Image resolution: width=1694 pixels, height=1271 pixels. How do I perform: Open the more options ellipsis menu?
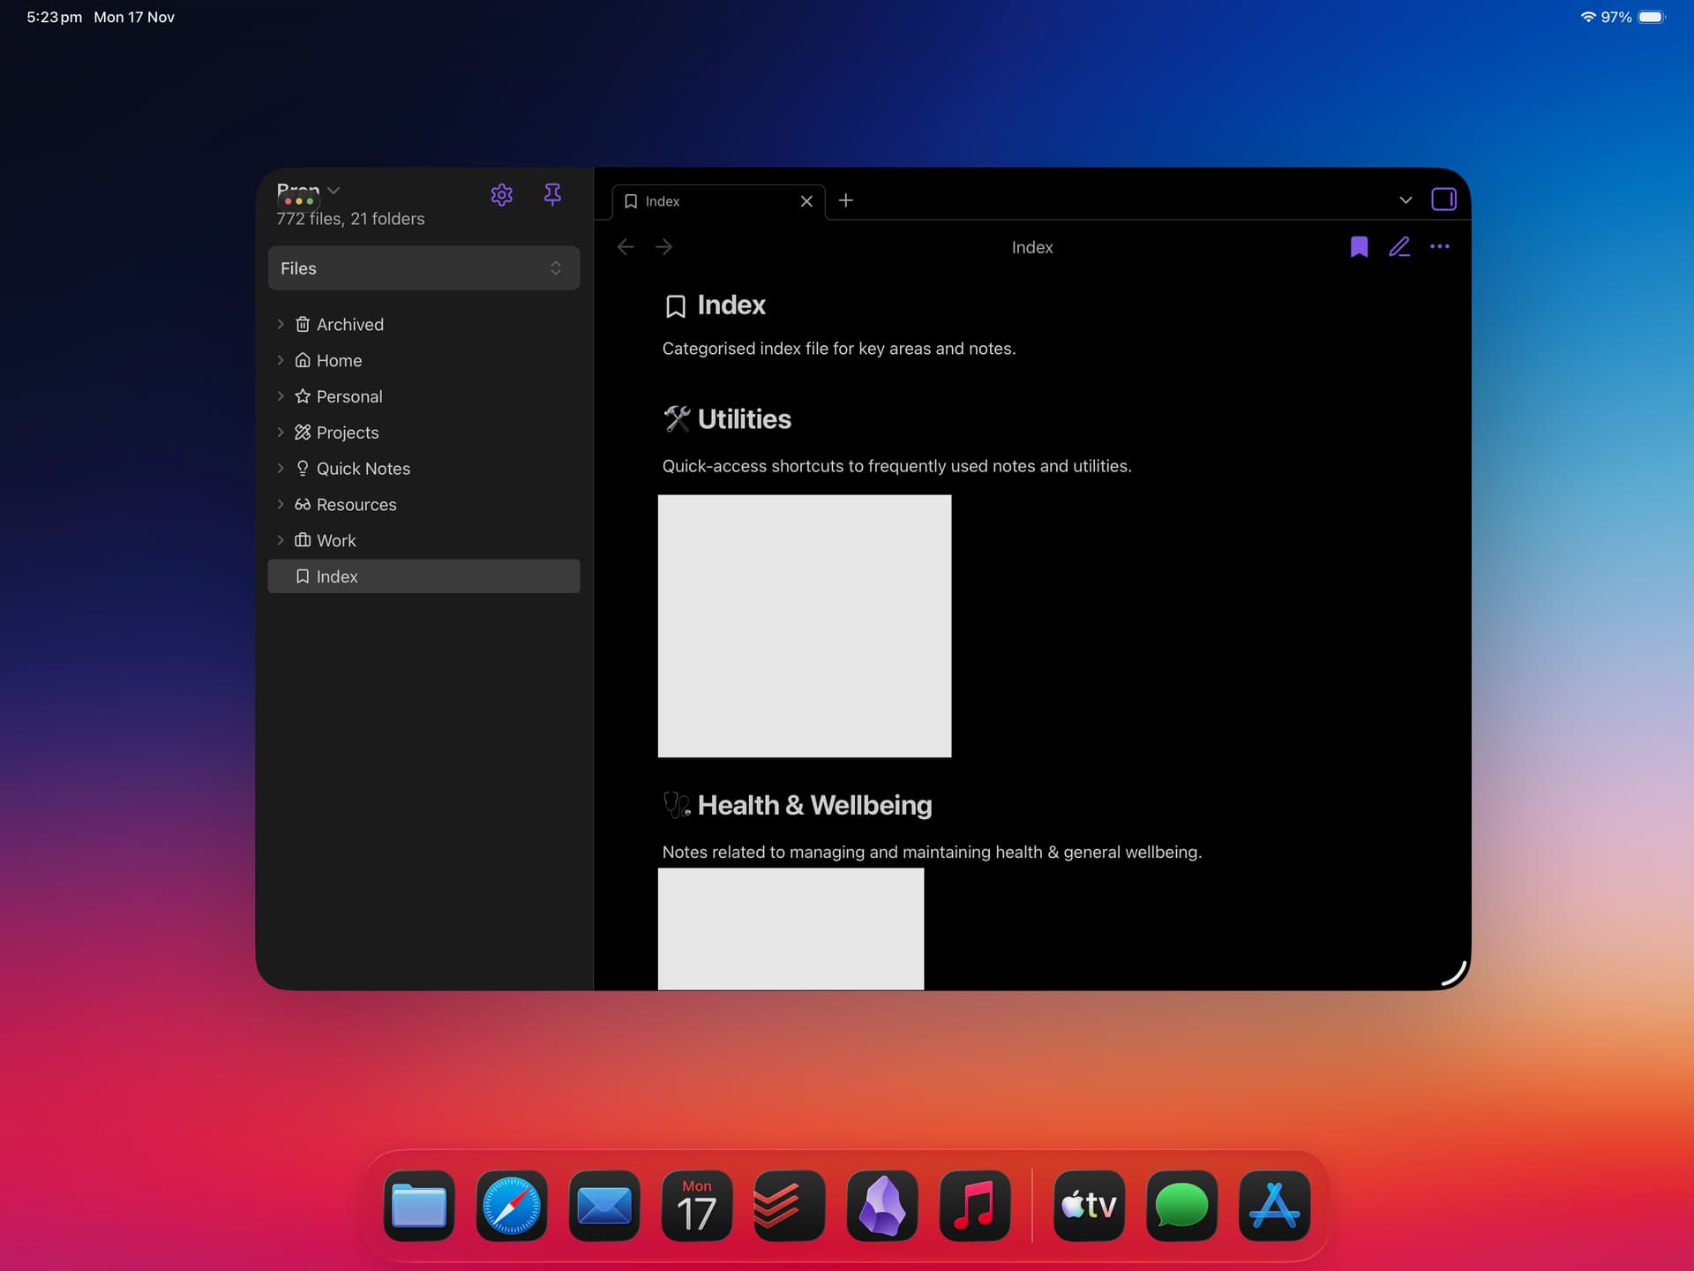(x=1440, y=247)
